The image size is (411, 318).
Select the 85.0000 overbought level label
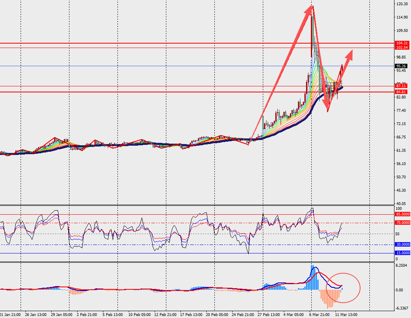[x=403, y=214]
